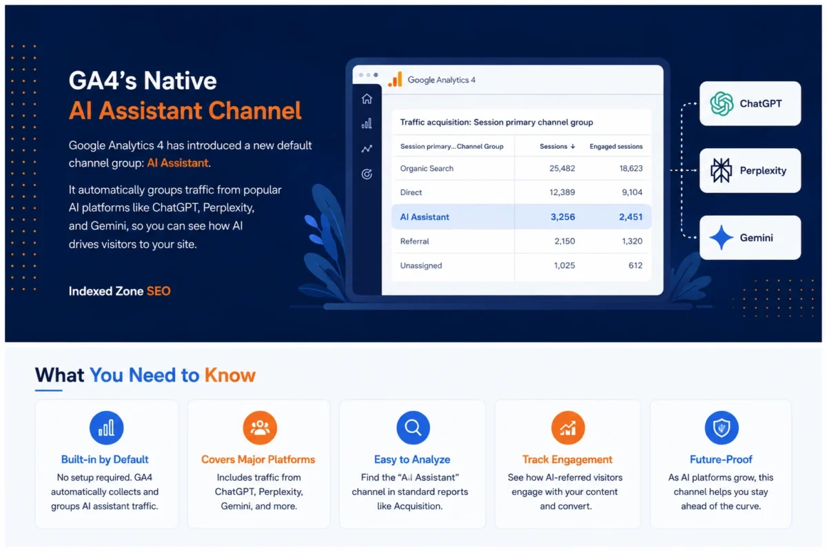Click the 2,150 Referral sessions value
This screenshot has height=552, width=827.
pos(564,241)
